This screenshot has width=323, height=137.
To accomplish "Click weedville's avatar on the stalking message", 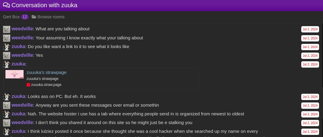I will point(7,123).
